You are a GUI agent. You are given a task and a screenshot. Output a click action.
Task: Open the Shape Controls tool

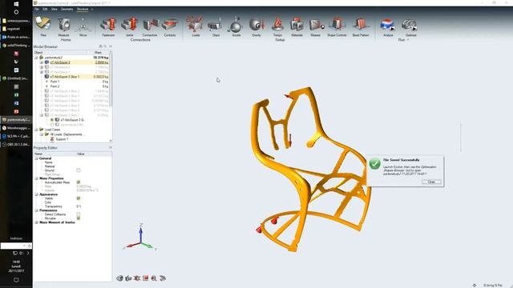[x=337, y=25]
